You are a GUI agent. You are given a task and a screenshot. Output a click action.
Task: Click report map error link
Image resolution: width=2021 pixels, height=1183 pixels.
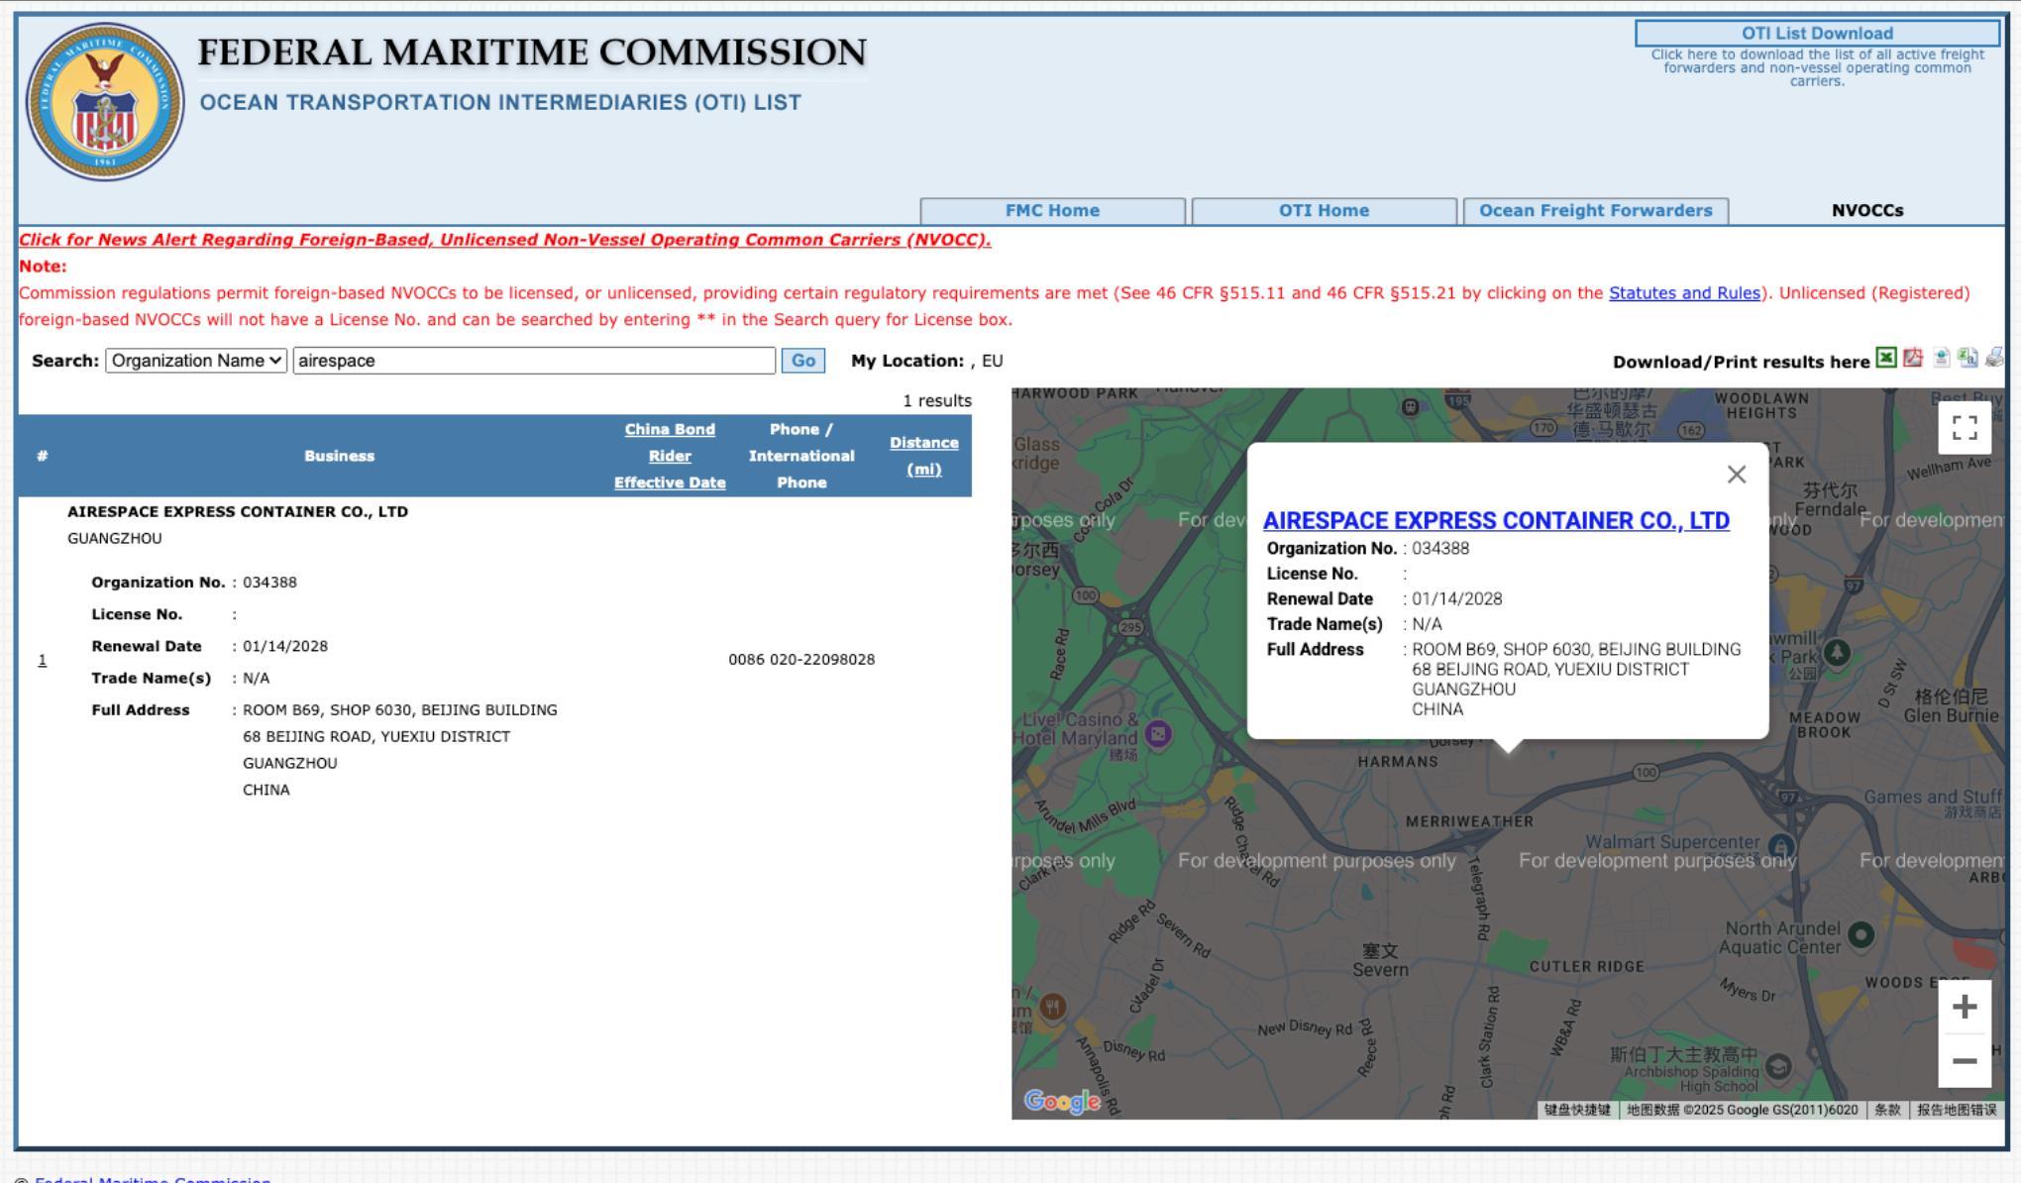coord(1957,1110)
